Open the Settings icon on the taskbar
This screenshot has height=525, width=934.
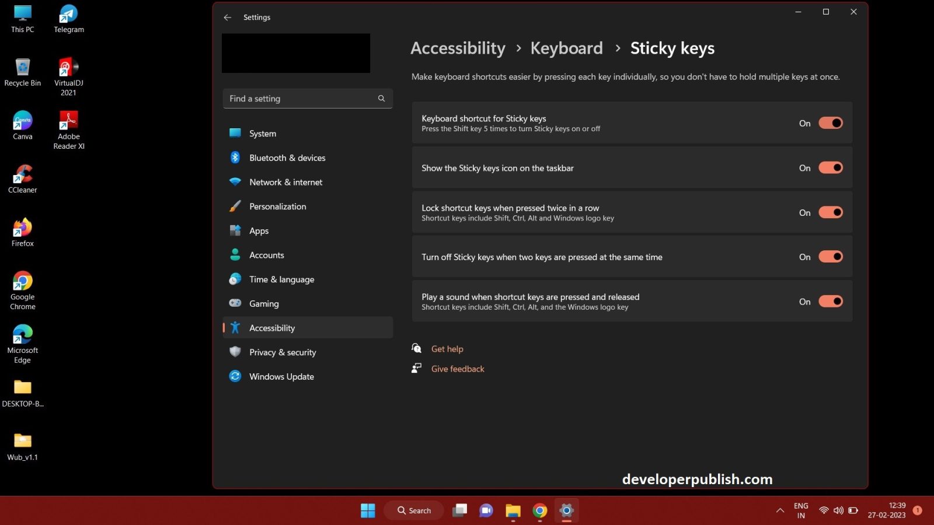[x=566, y=510]
